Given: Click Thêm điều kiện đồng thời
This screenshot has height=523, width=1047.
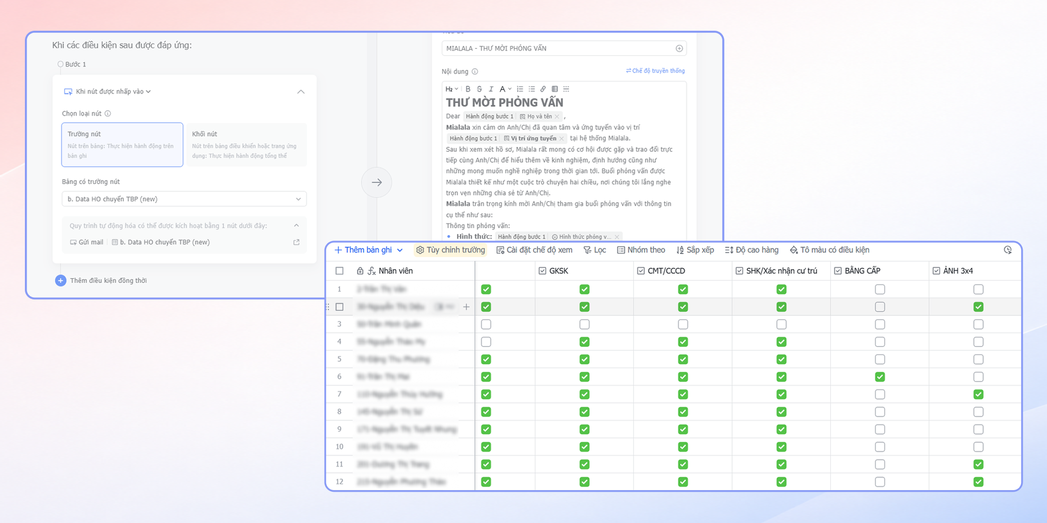Looking at the screenshot, I should coord(101,281).
